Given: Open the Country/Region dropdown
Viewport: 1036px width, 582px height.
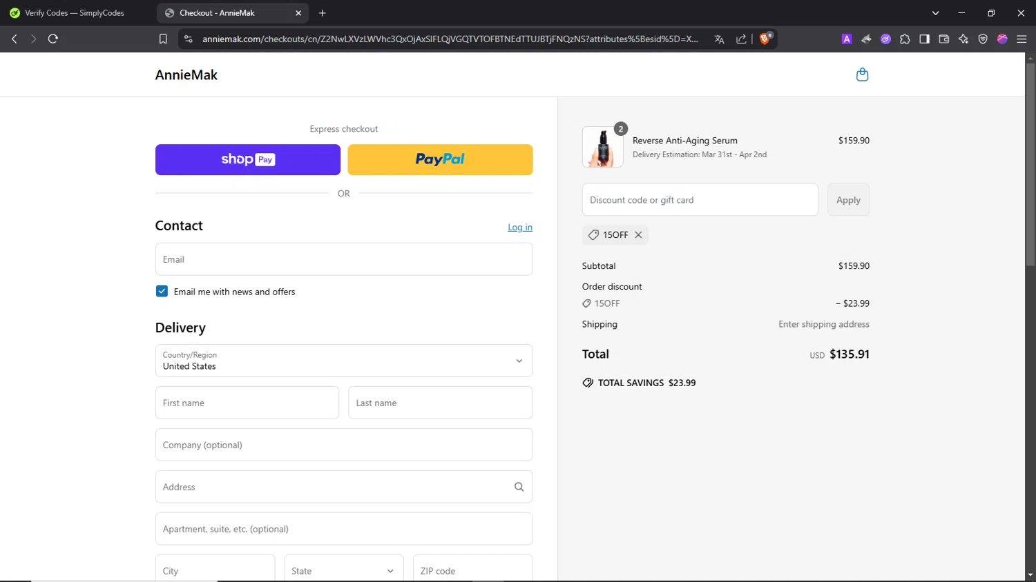Looking at the screenshot, I should [344, 361].
